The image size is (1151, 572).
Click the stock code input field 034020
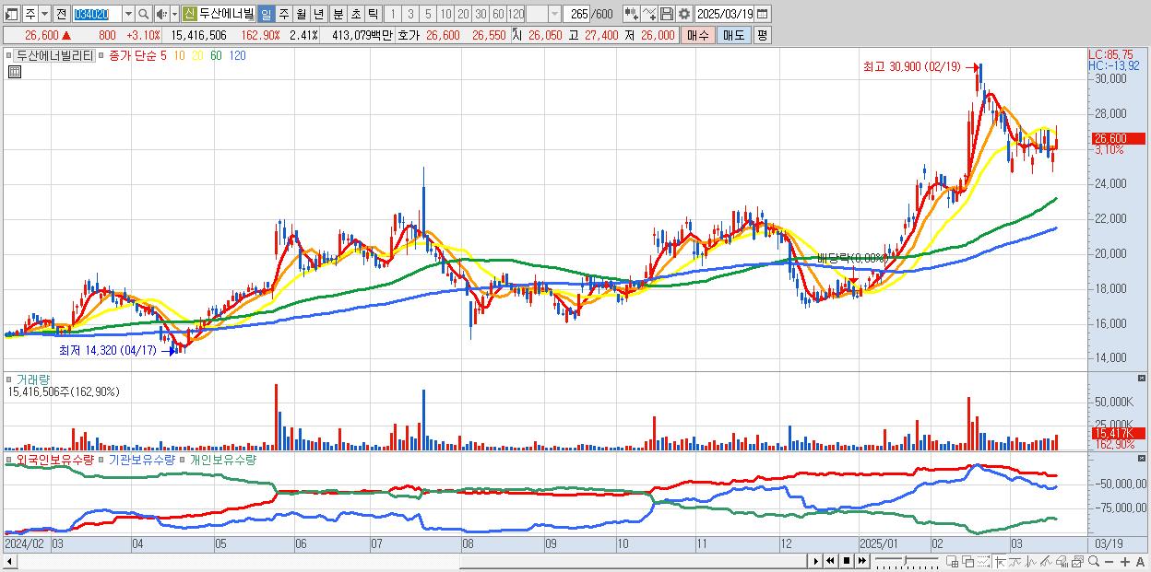[x=97, y=14]
